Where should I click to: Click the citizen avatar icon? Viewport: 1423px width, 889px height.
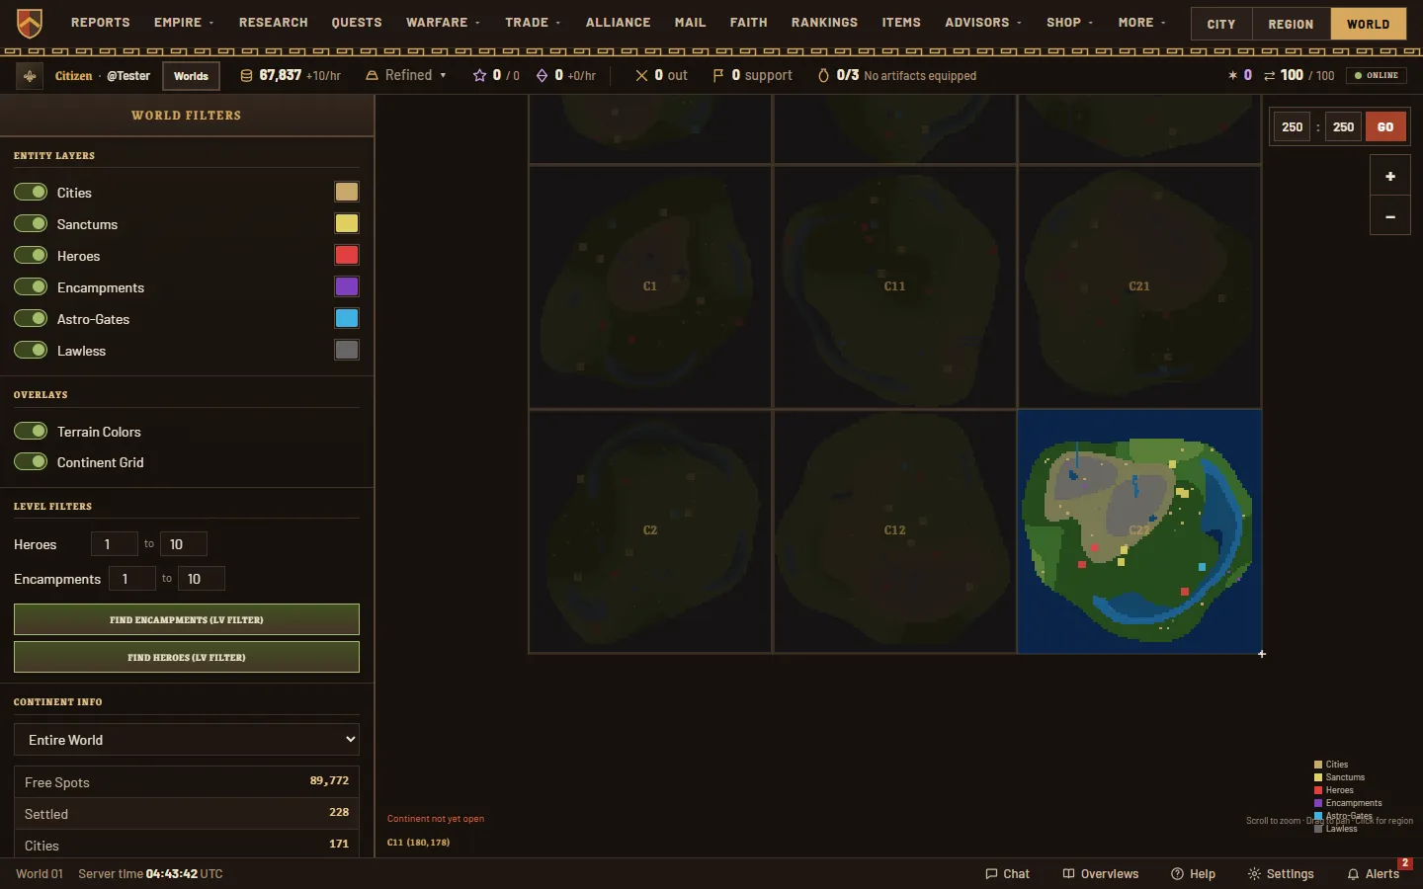(30, 76)
